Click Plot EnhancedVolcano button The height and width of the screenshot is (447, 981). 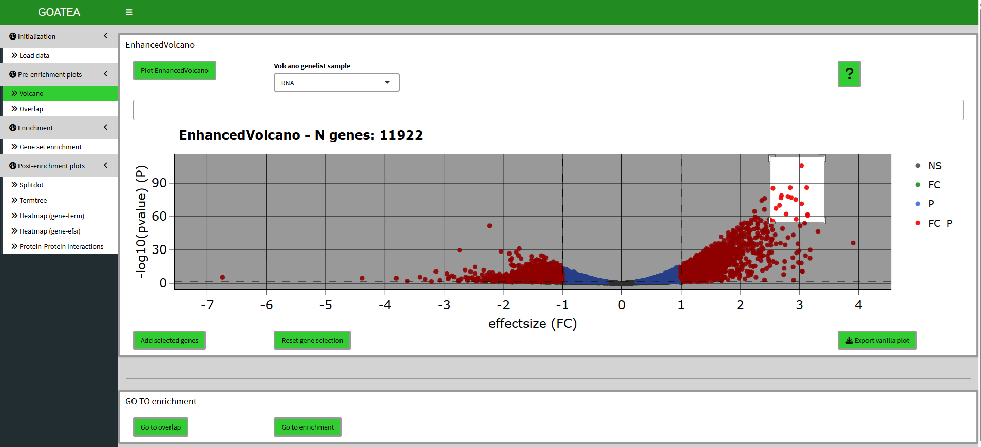pyautogui.click(x=175, y=70)
